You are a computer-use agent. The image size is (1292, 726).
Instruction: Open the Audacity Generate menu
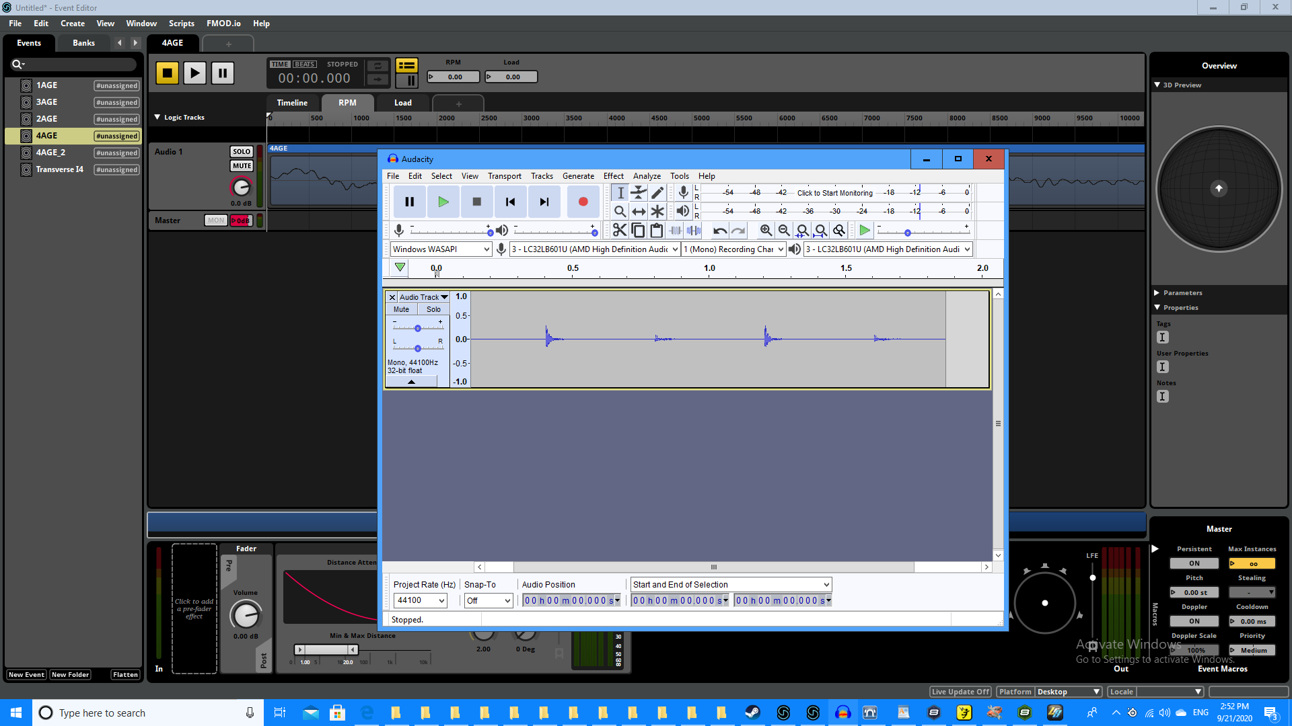tap(578, 176)
